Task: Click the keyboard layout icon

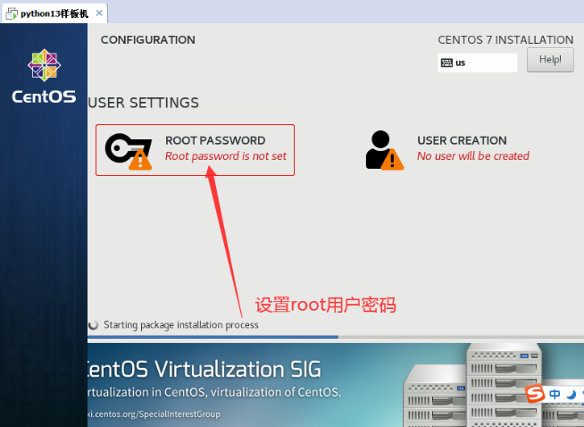Action: [x=446, y=63]
